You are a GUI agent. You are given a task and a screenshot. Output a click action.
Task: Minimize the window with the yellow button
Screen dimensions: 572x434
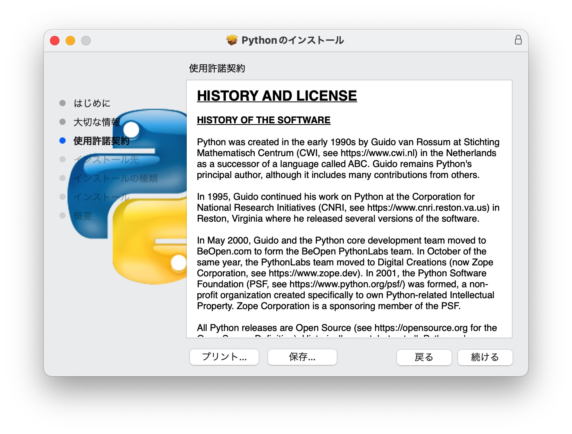click(70, 41)
